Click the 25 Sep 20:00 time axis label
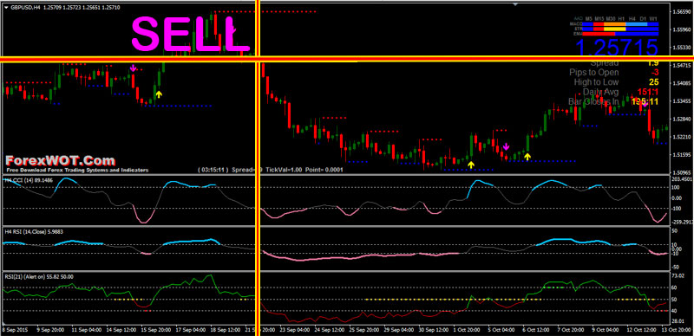 tap(363, 330)
